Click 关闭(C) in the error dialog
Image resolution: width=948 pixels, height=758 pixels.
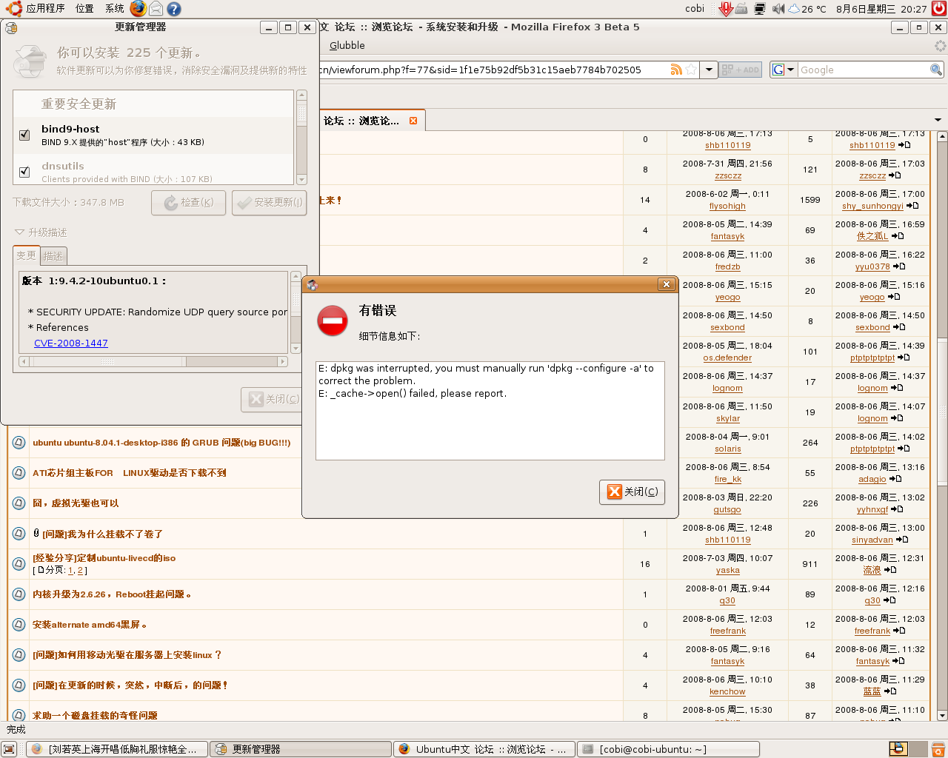(x=632, y=492)
